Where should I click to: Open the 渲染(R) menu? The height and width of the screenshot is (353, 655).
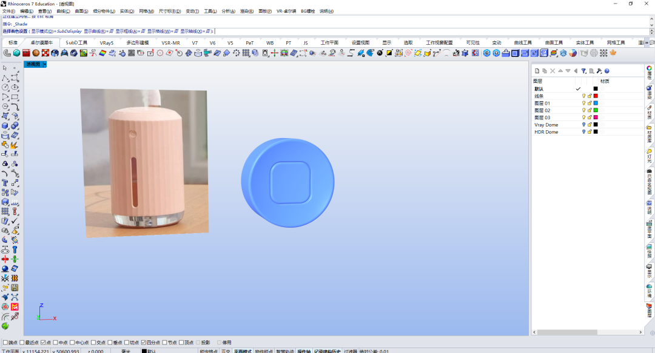tap(246, 12)
